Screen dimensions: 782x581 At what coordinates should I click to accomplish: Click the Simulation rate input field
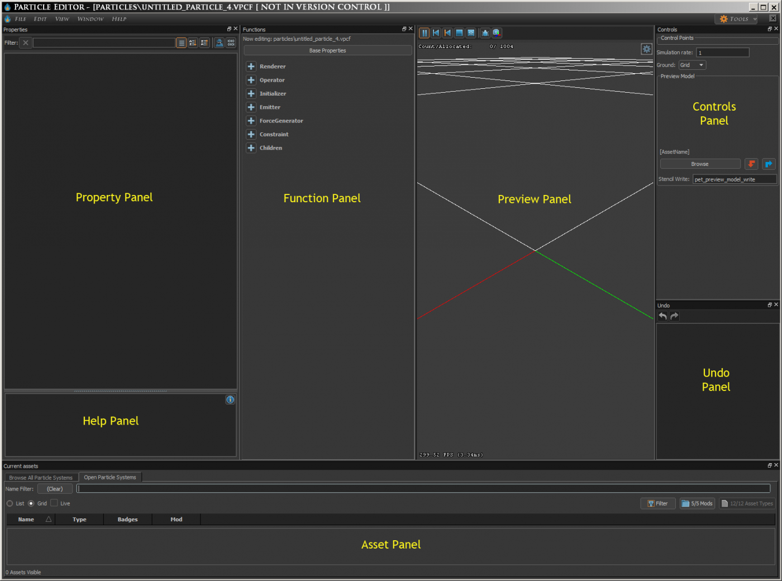722,52
